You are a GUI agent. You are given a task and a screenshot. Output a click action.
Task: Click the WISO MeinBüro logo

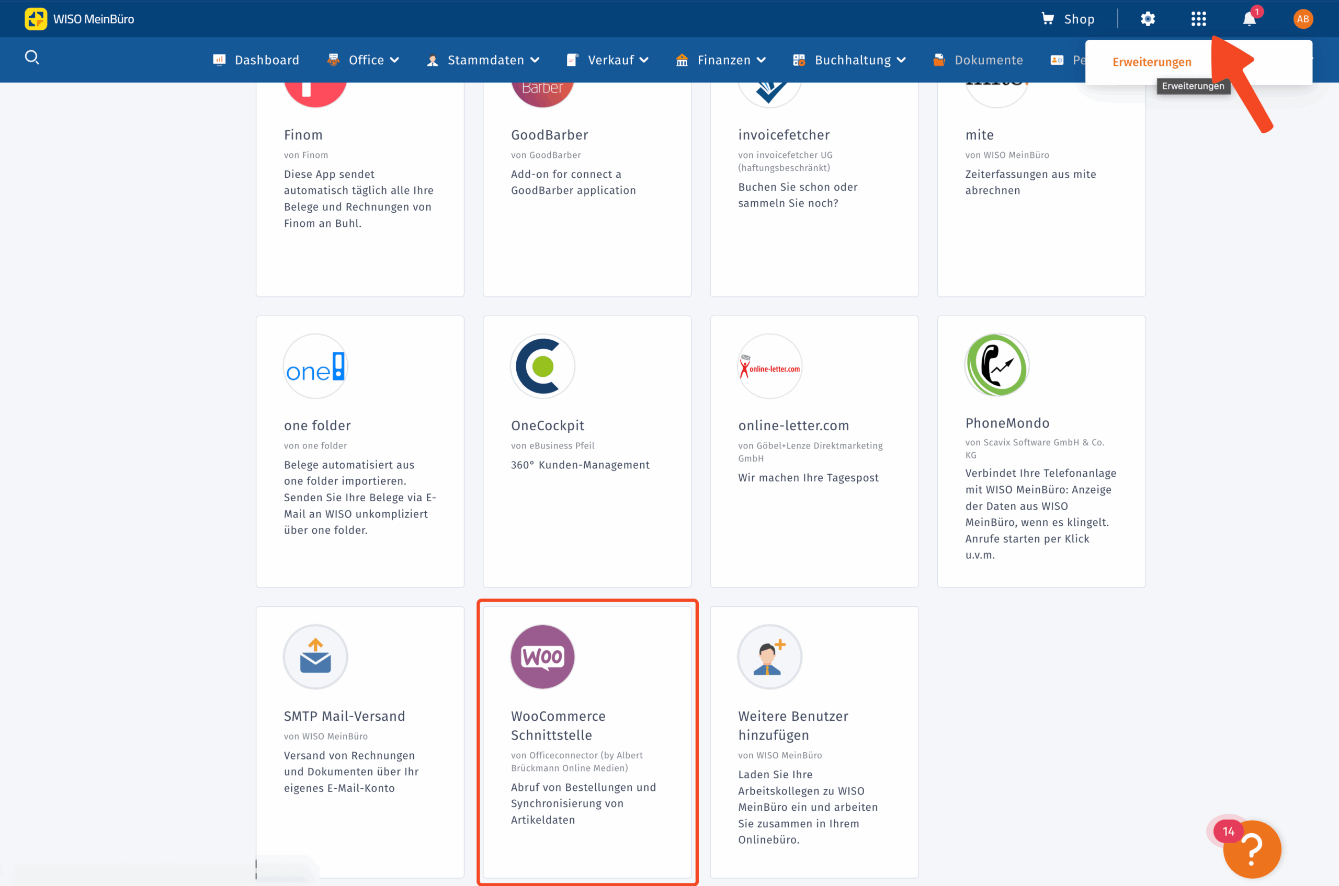coord(79,19)
